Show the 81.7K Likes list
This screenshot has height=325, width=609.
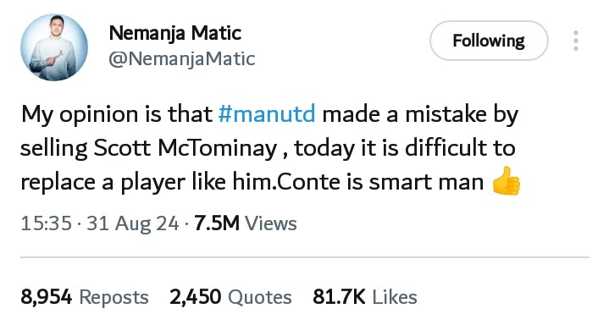(365, 297)
